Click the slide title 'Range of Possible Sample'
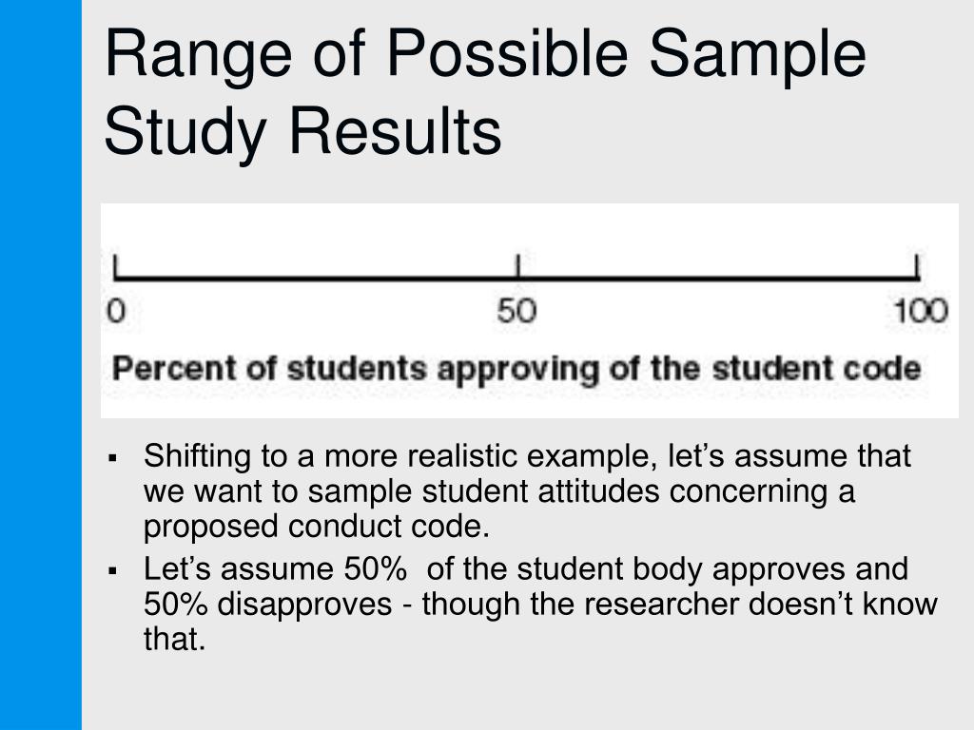 [x=485, y=54]
